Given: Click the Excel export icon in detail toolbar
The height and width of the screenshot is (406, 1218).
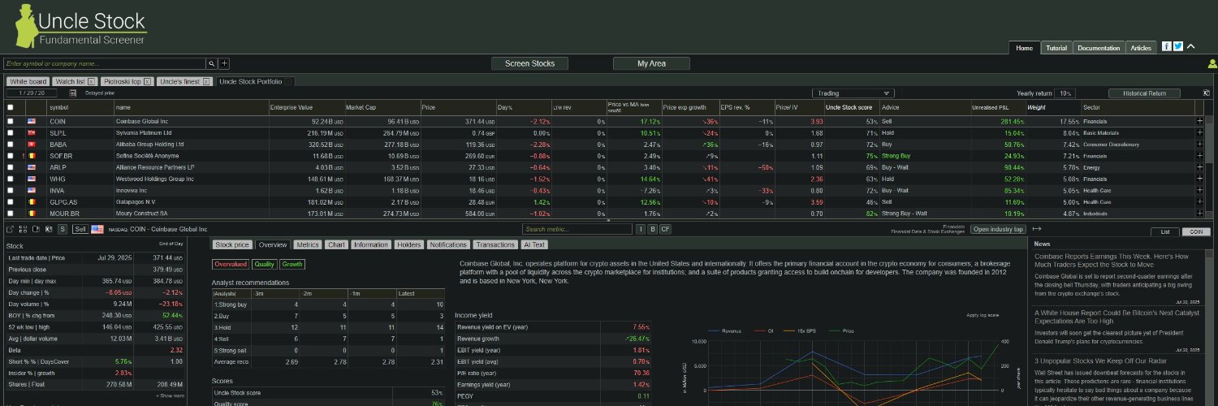Looking at the screenshot, I should (x=49, y=229).
